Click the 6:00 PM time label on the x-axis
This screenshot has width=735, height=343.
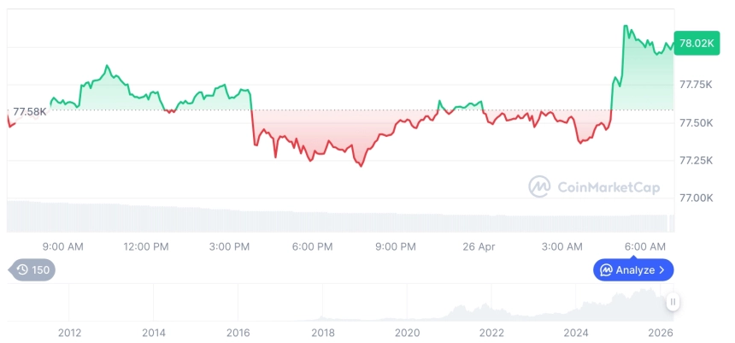point(313,246)
